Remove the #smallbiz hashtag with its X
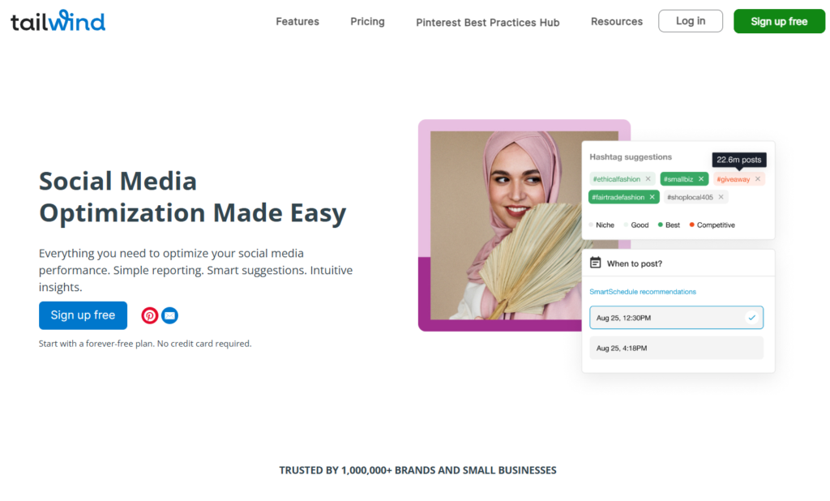Image resolution: width=830 pixels, height=501 pixels. coord(701,179)
